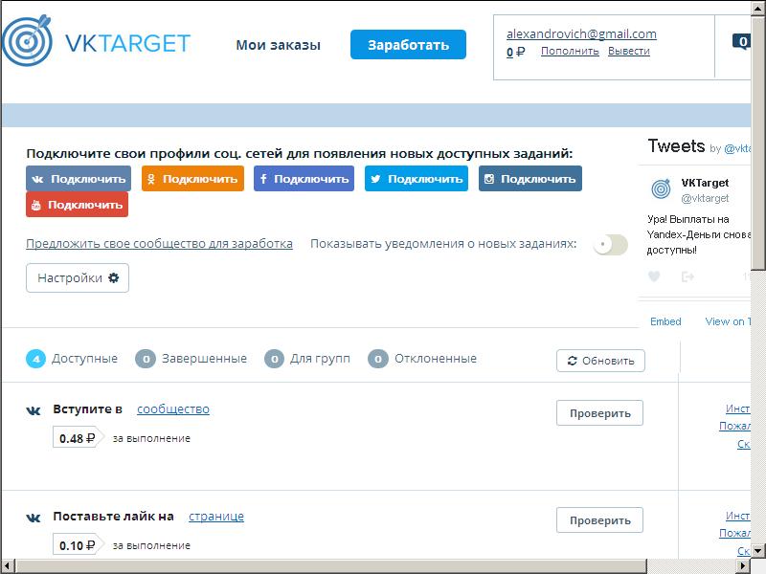Viewport: 766px width, 574px height.
Task: Like the tweet with heart icon
Action: pos(654,276)
